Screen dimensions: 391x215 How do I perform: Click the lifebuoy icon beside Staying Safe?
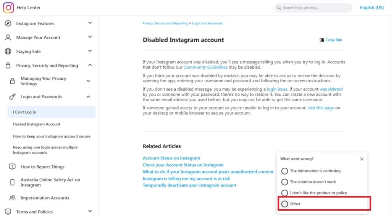point(8,51)
